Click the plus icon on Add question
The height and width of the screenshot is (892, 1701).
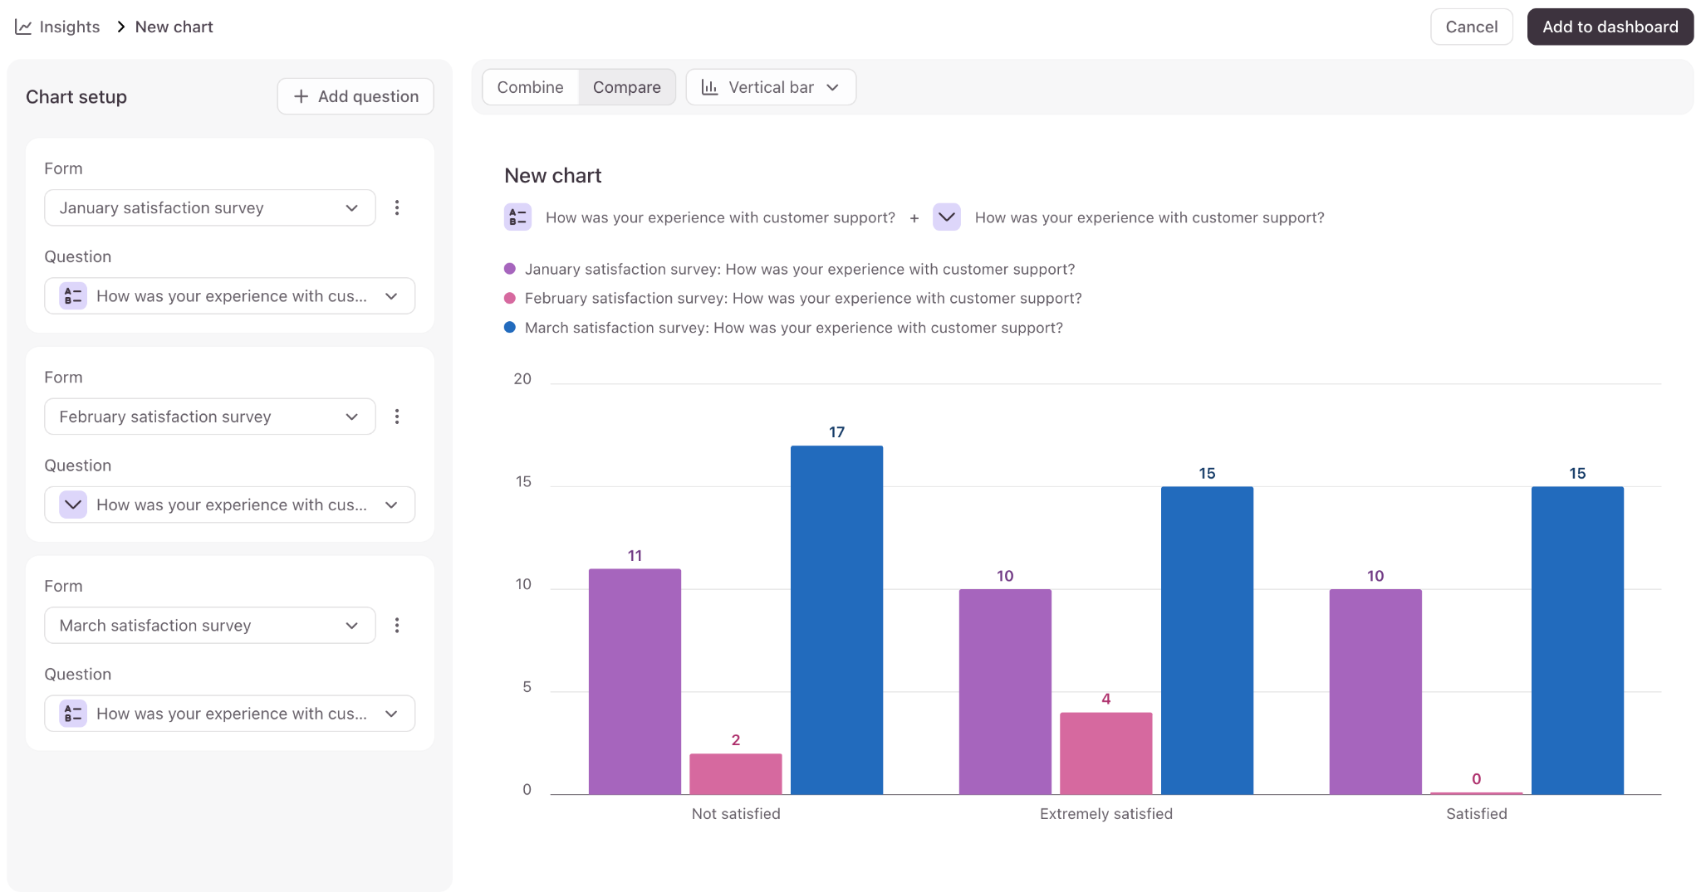(301, 97)
